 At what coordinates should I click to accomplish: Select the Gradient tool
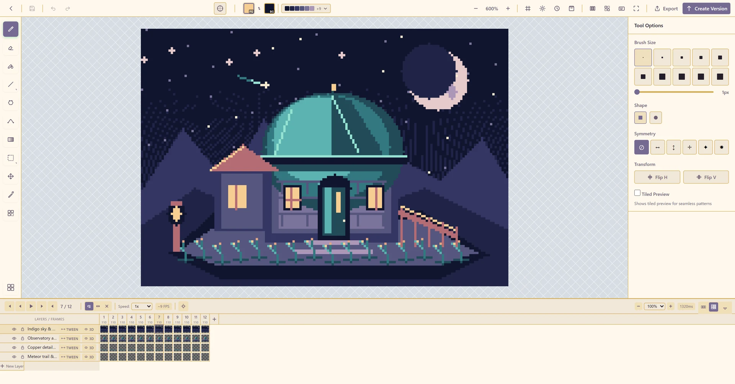11,139
